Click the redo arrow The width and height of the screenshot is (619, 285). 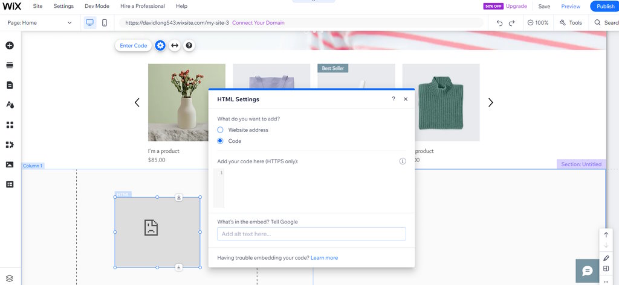[x=512, y=23]
